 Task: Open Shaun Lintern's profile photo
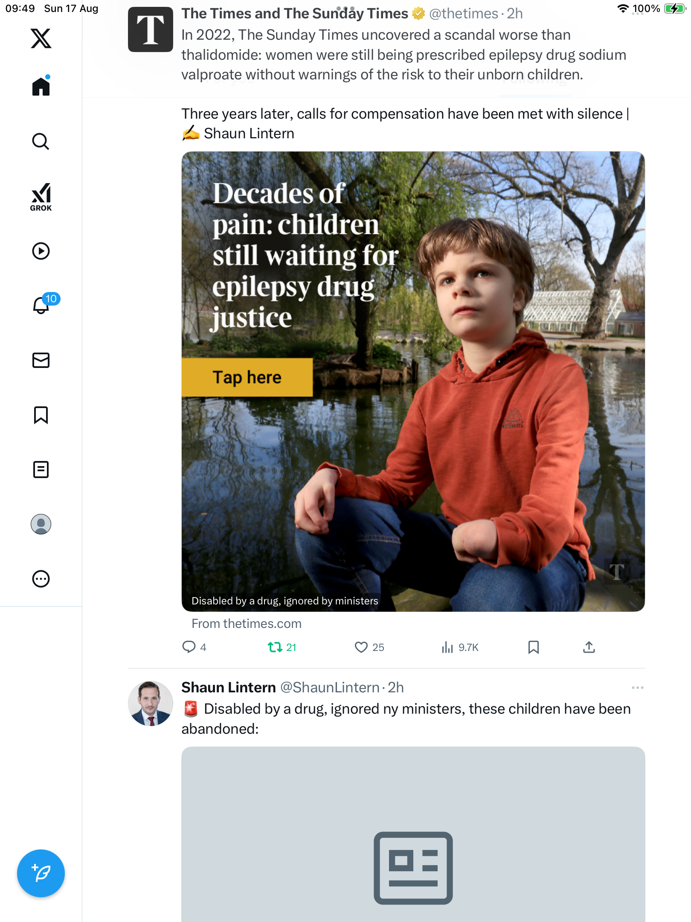[151, 703]
